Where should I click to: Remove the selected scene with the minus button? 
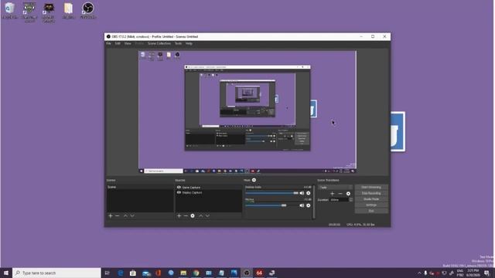(117, 216)
